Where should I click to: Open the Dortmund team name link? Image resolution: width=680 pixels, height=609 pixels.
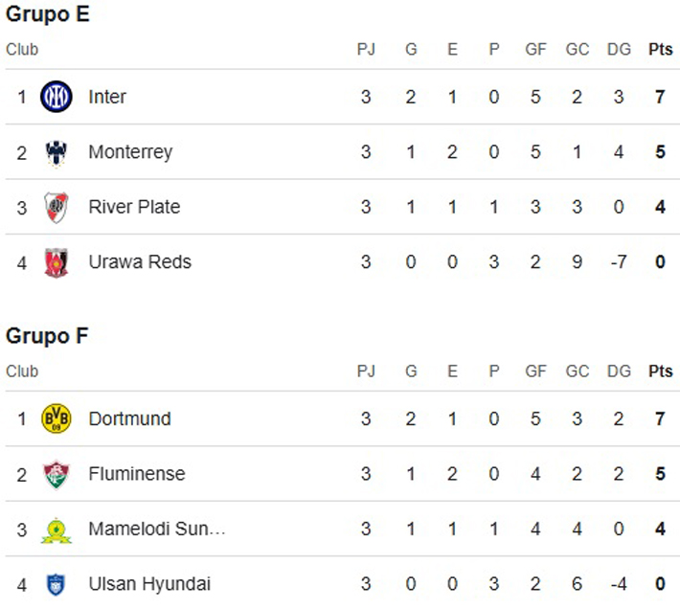click(x=129, y=418)
